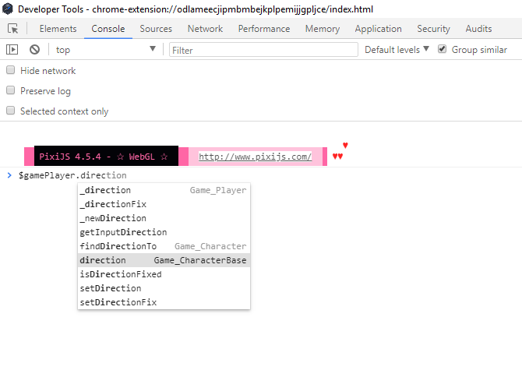522x377 pixels.
Task: Enable the Hide network checkbox
Action: click(x=11, y=70)
